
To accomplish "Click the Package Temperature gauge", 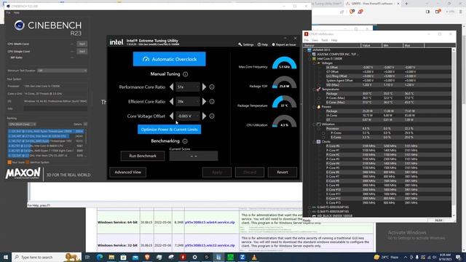I will coord(284,102).
